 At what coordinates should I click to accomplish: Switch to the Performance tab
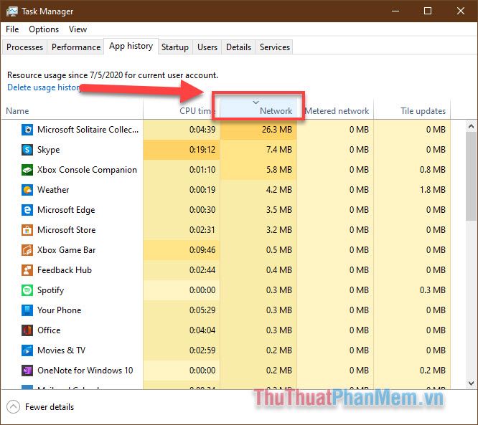pos(76,47)
